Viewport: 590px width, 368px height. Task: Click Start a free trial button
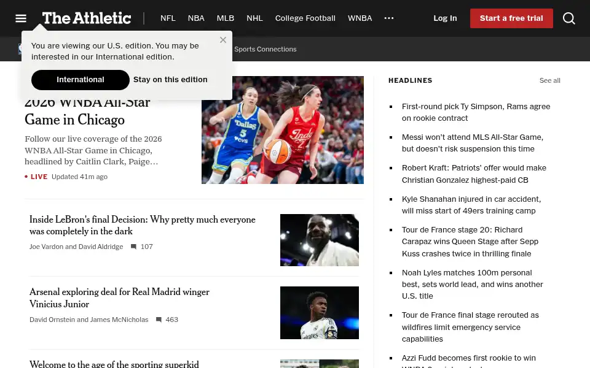(x=511, y=18)
